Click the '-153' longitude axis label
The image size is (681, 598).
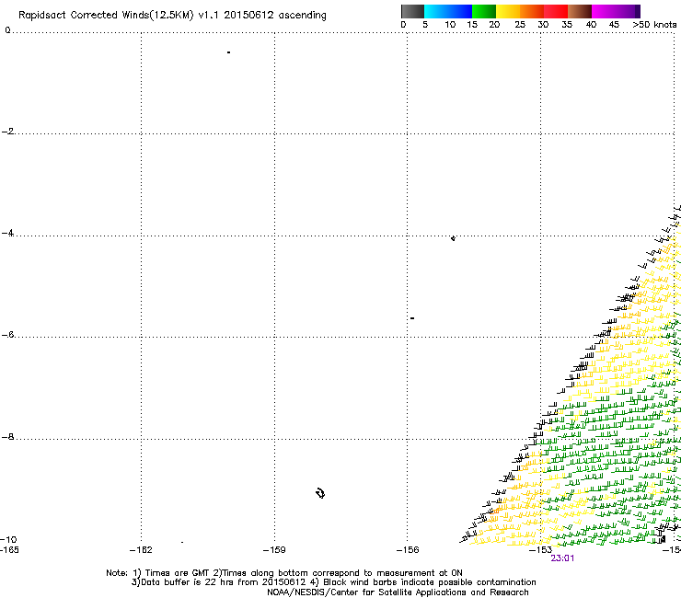(x=541, y=550)
